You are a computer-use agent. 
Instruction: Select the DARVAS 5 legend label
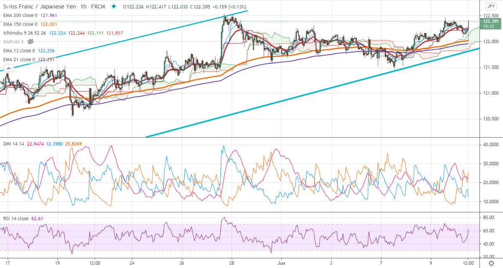coord(13,42)
